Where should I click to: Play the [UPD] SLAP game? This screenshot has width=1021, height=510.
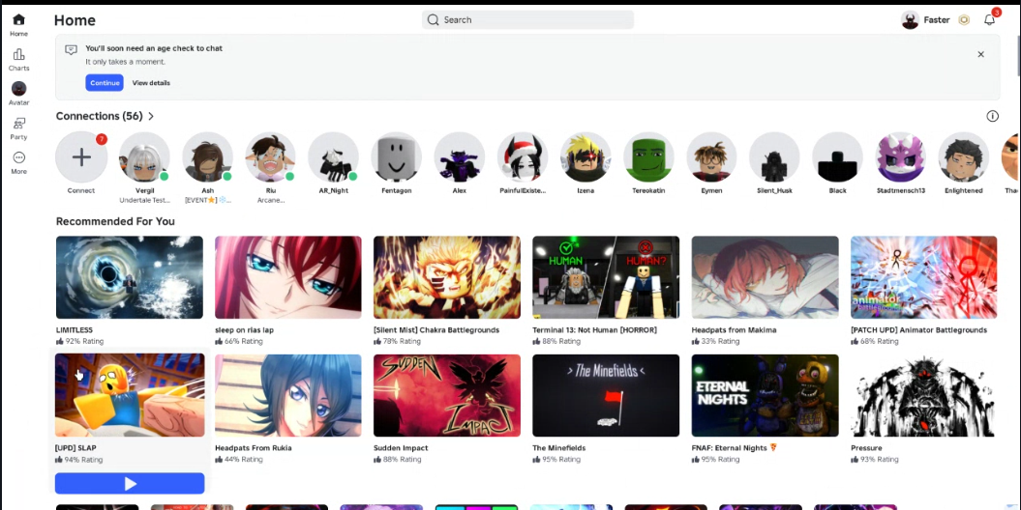[130, 483]
